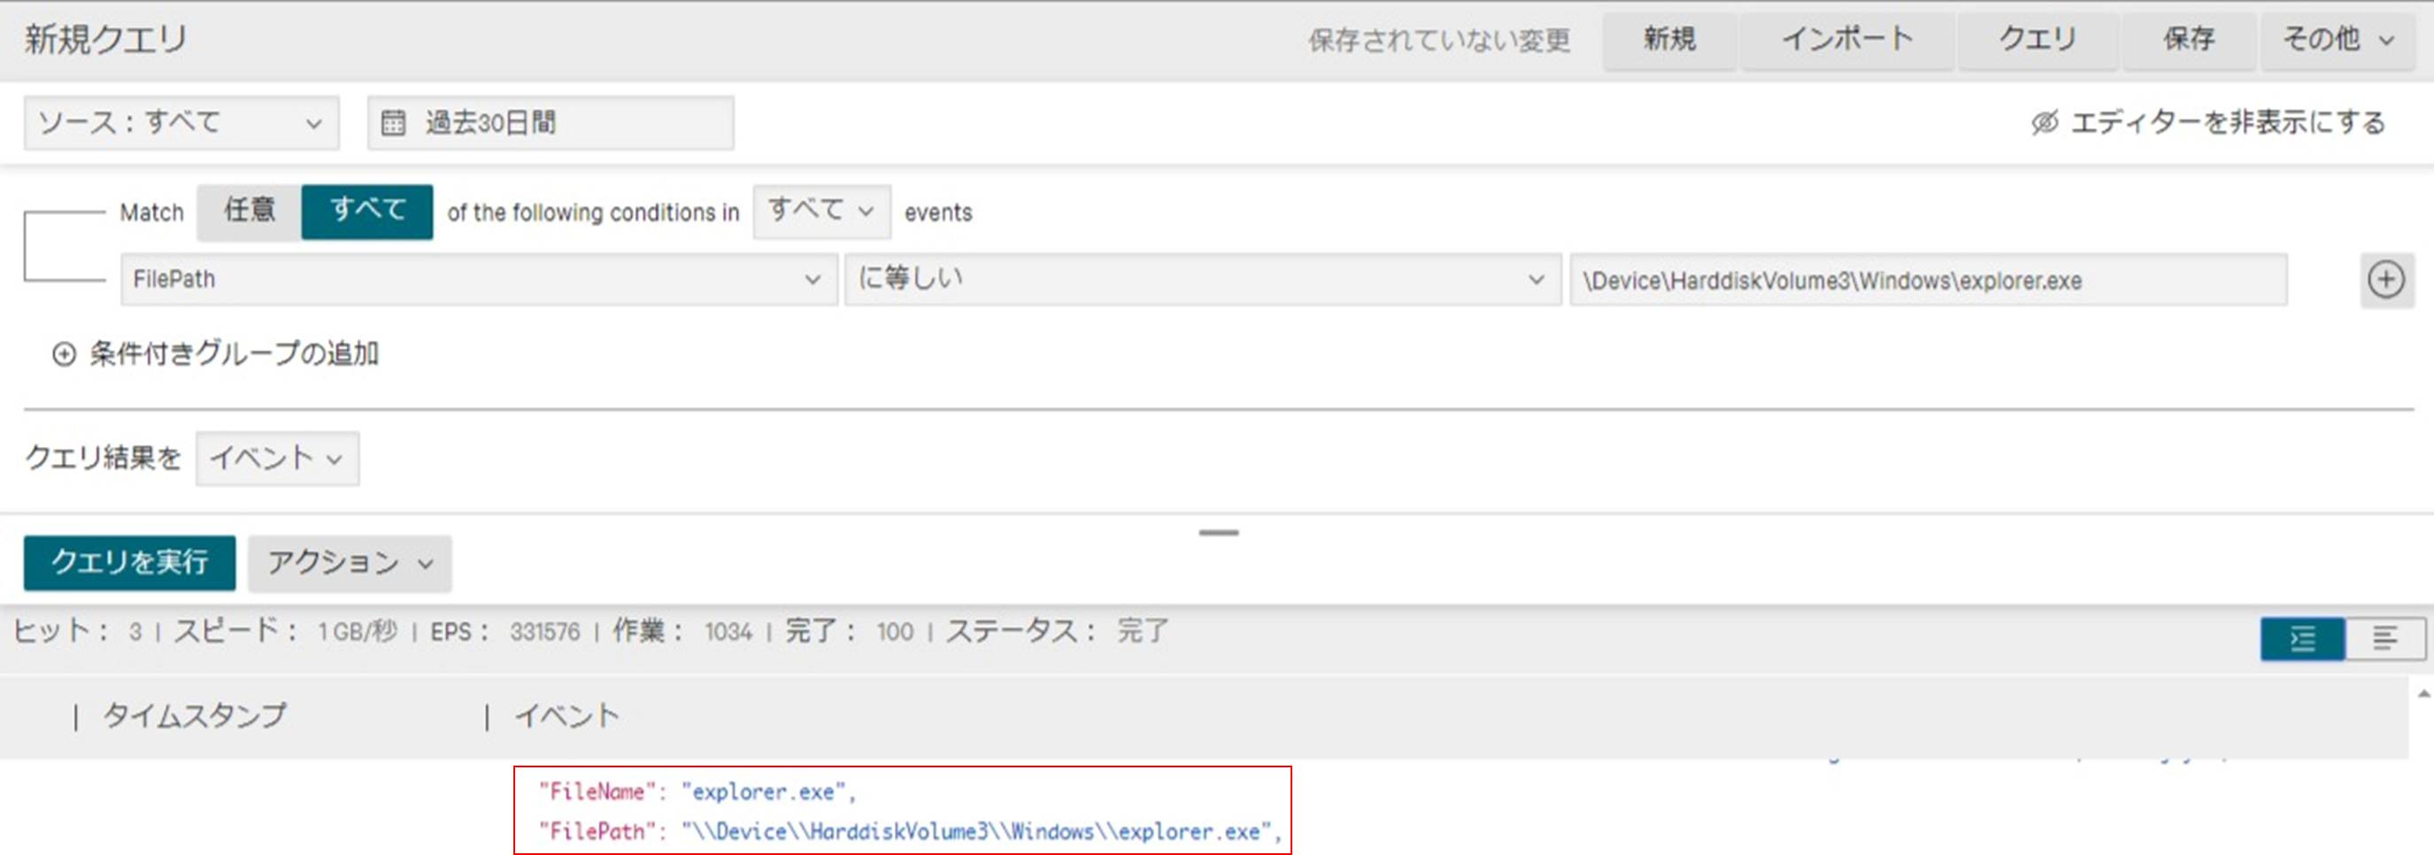Click the イベント column header

point(567,716)
